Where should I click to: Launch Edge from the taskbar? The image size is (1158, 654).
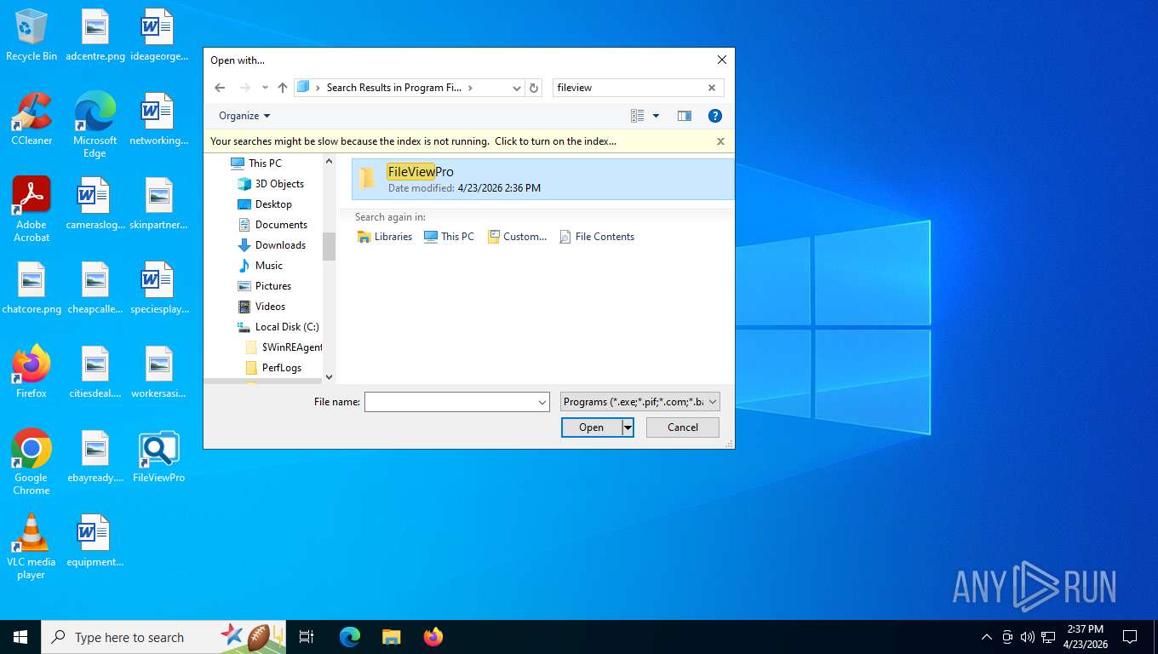pyautogui.click(x=350, y=637)
